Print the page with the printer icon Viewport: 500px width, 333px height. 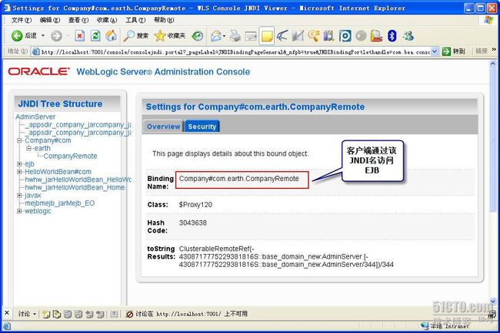coord(235,35)
